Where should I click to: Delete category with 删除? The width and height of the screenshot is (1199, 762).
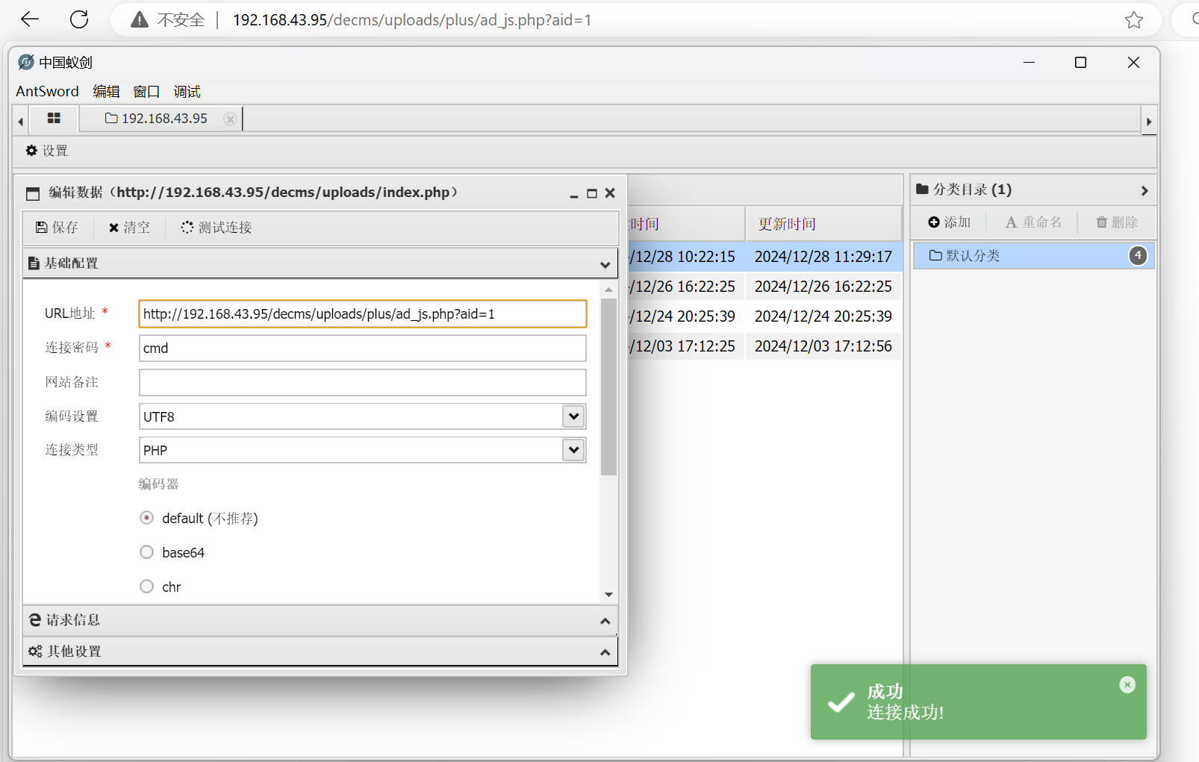tap(1117, 222)
